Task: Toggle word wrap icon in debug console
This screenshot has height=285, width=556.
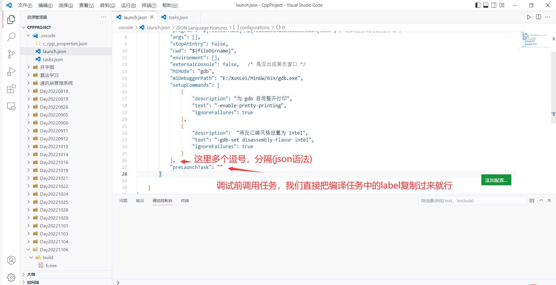Action: (x=532, y=201)
